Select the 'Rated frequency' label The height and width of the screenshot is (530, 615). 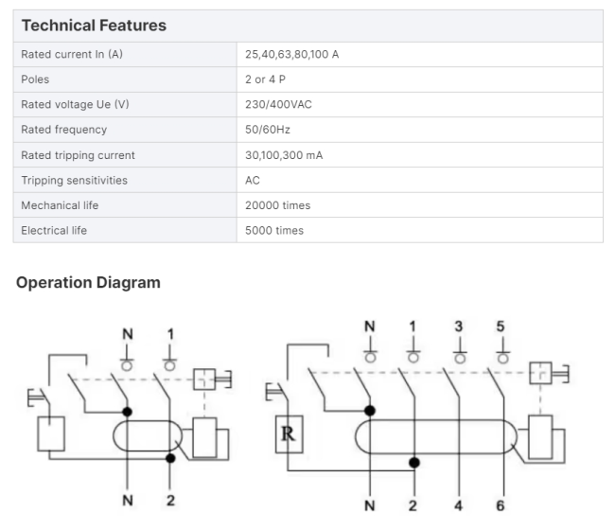(64, 130)
